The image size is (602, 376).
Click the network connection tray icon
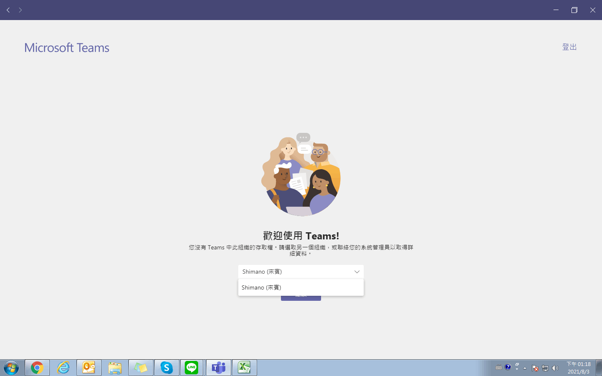point(545,368)
